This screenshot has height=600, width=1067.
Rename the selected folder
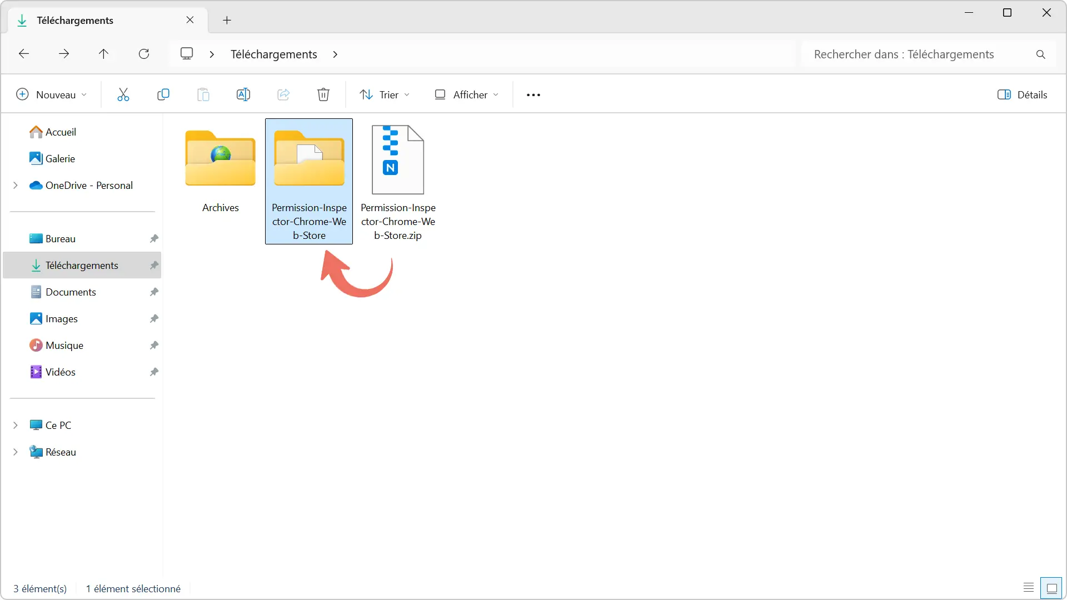tap(243, 94)
